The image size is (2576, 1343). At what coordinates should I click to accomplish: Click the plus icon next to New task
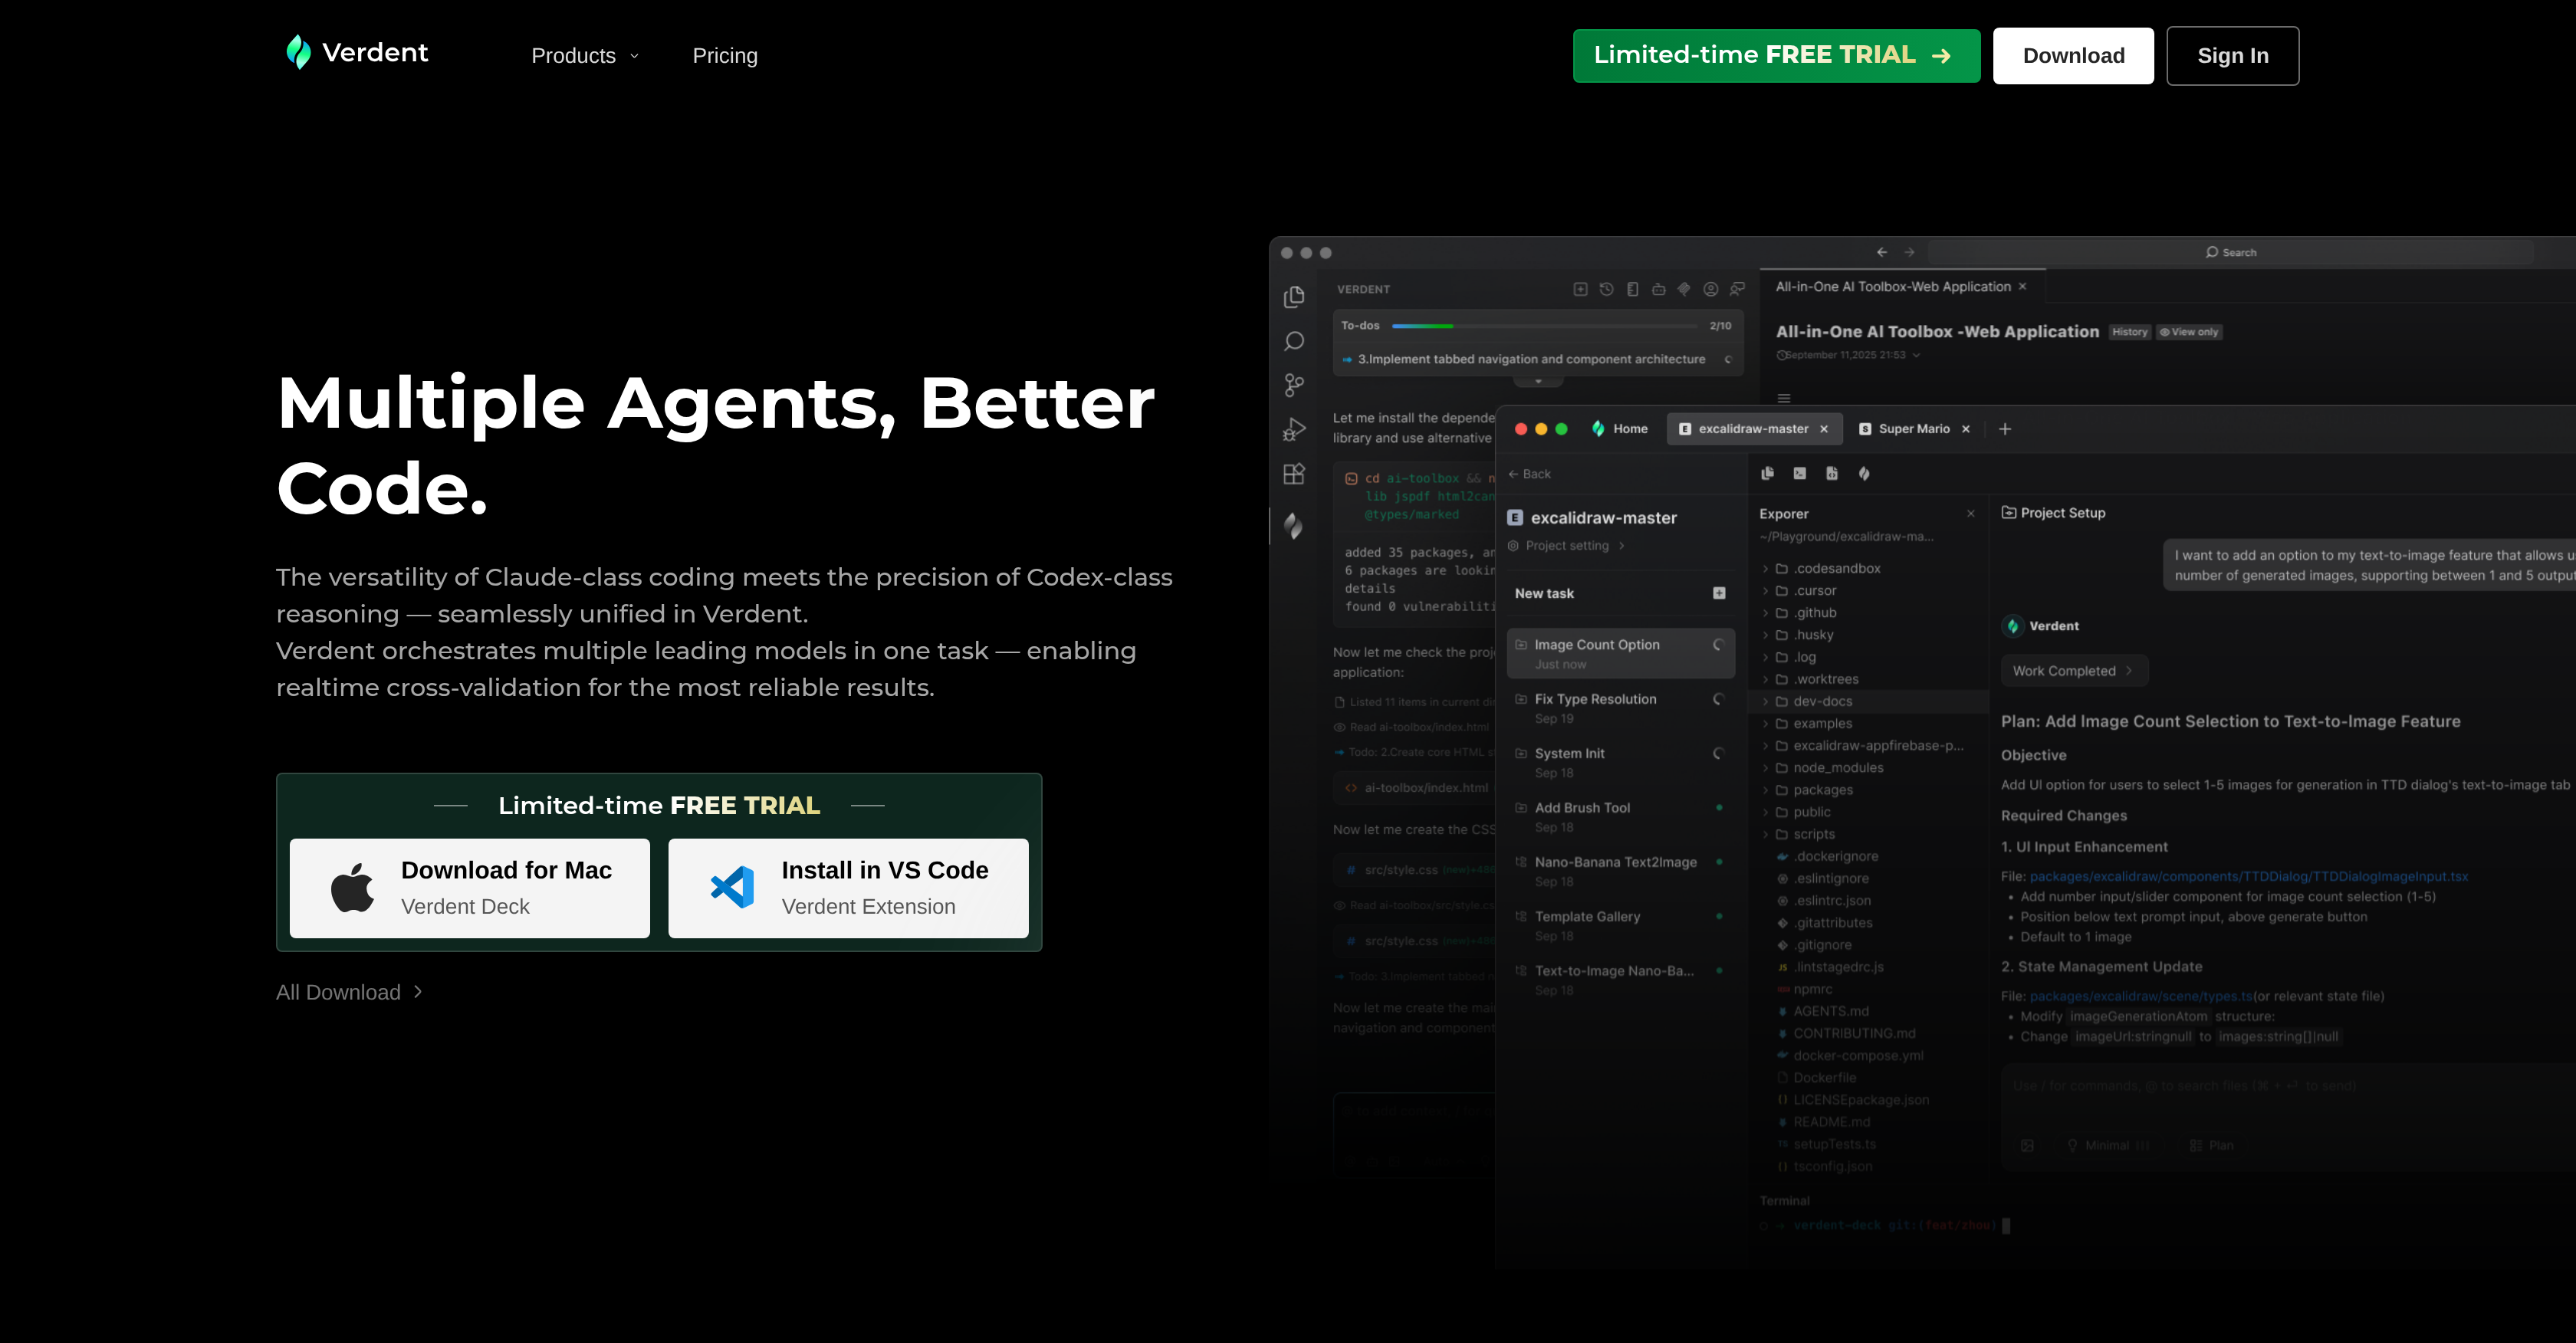[1718, 593]
